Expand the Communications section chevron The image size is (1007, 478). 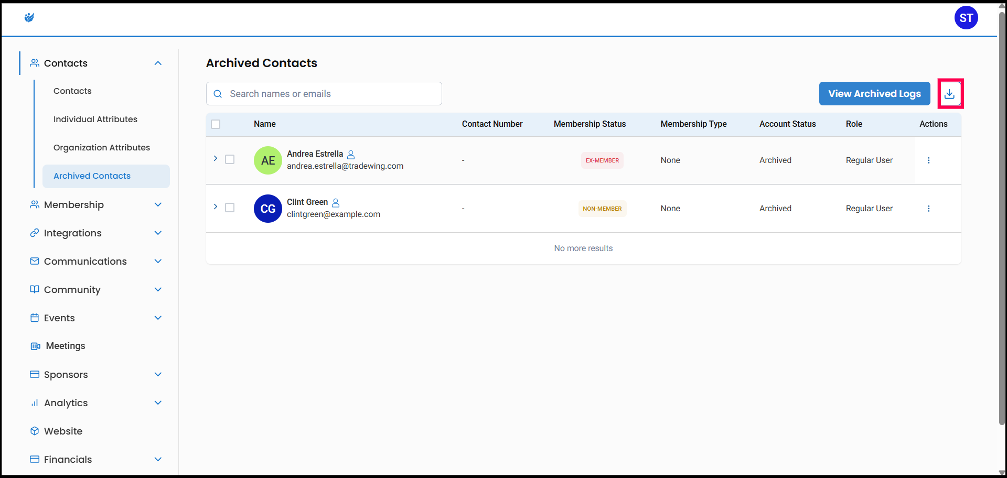pyautogui.click(x=158, y=261)
